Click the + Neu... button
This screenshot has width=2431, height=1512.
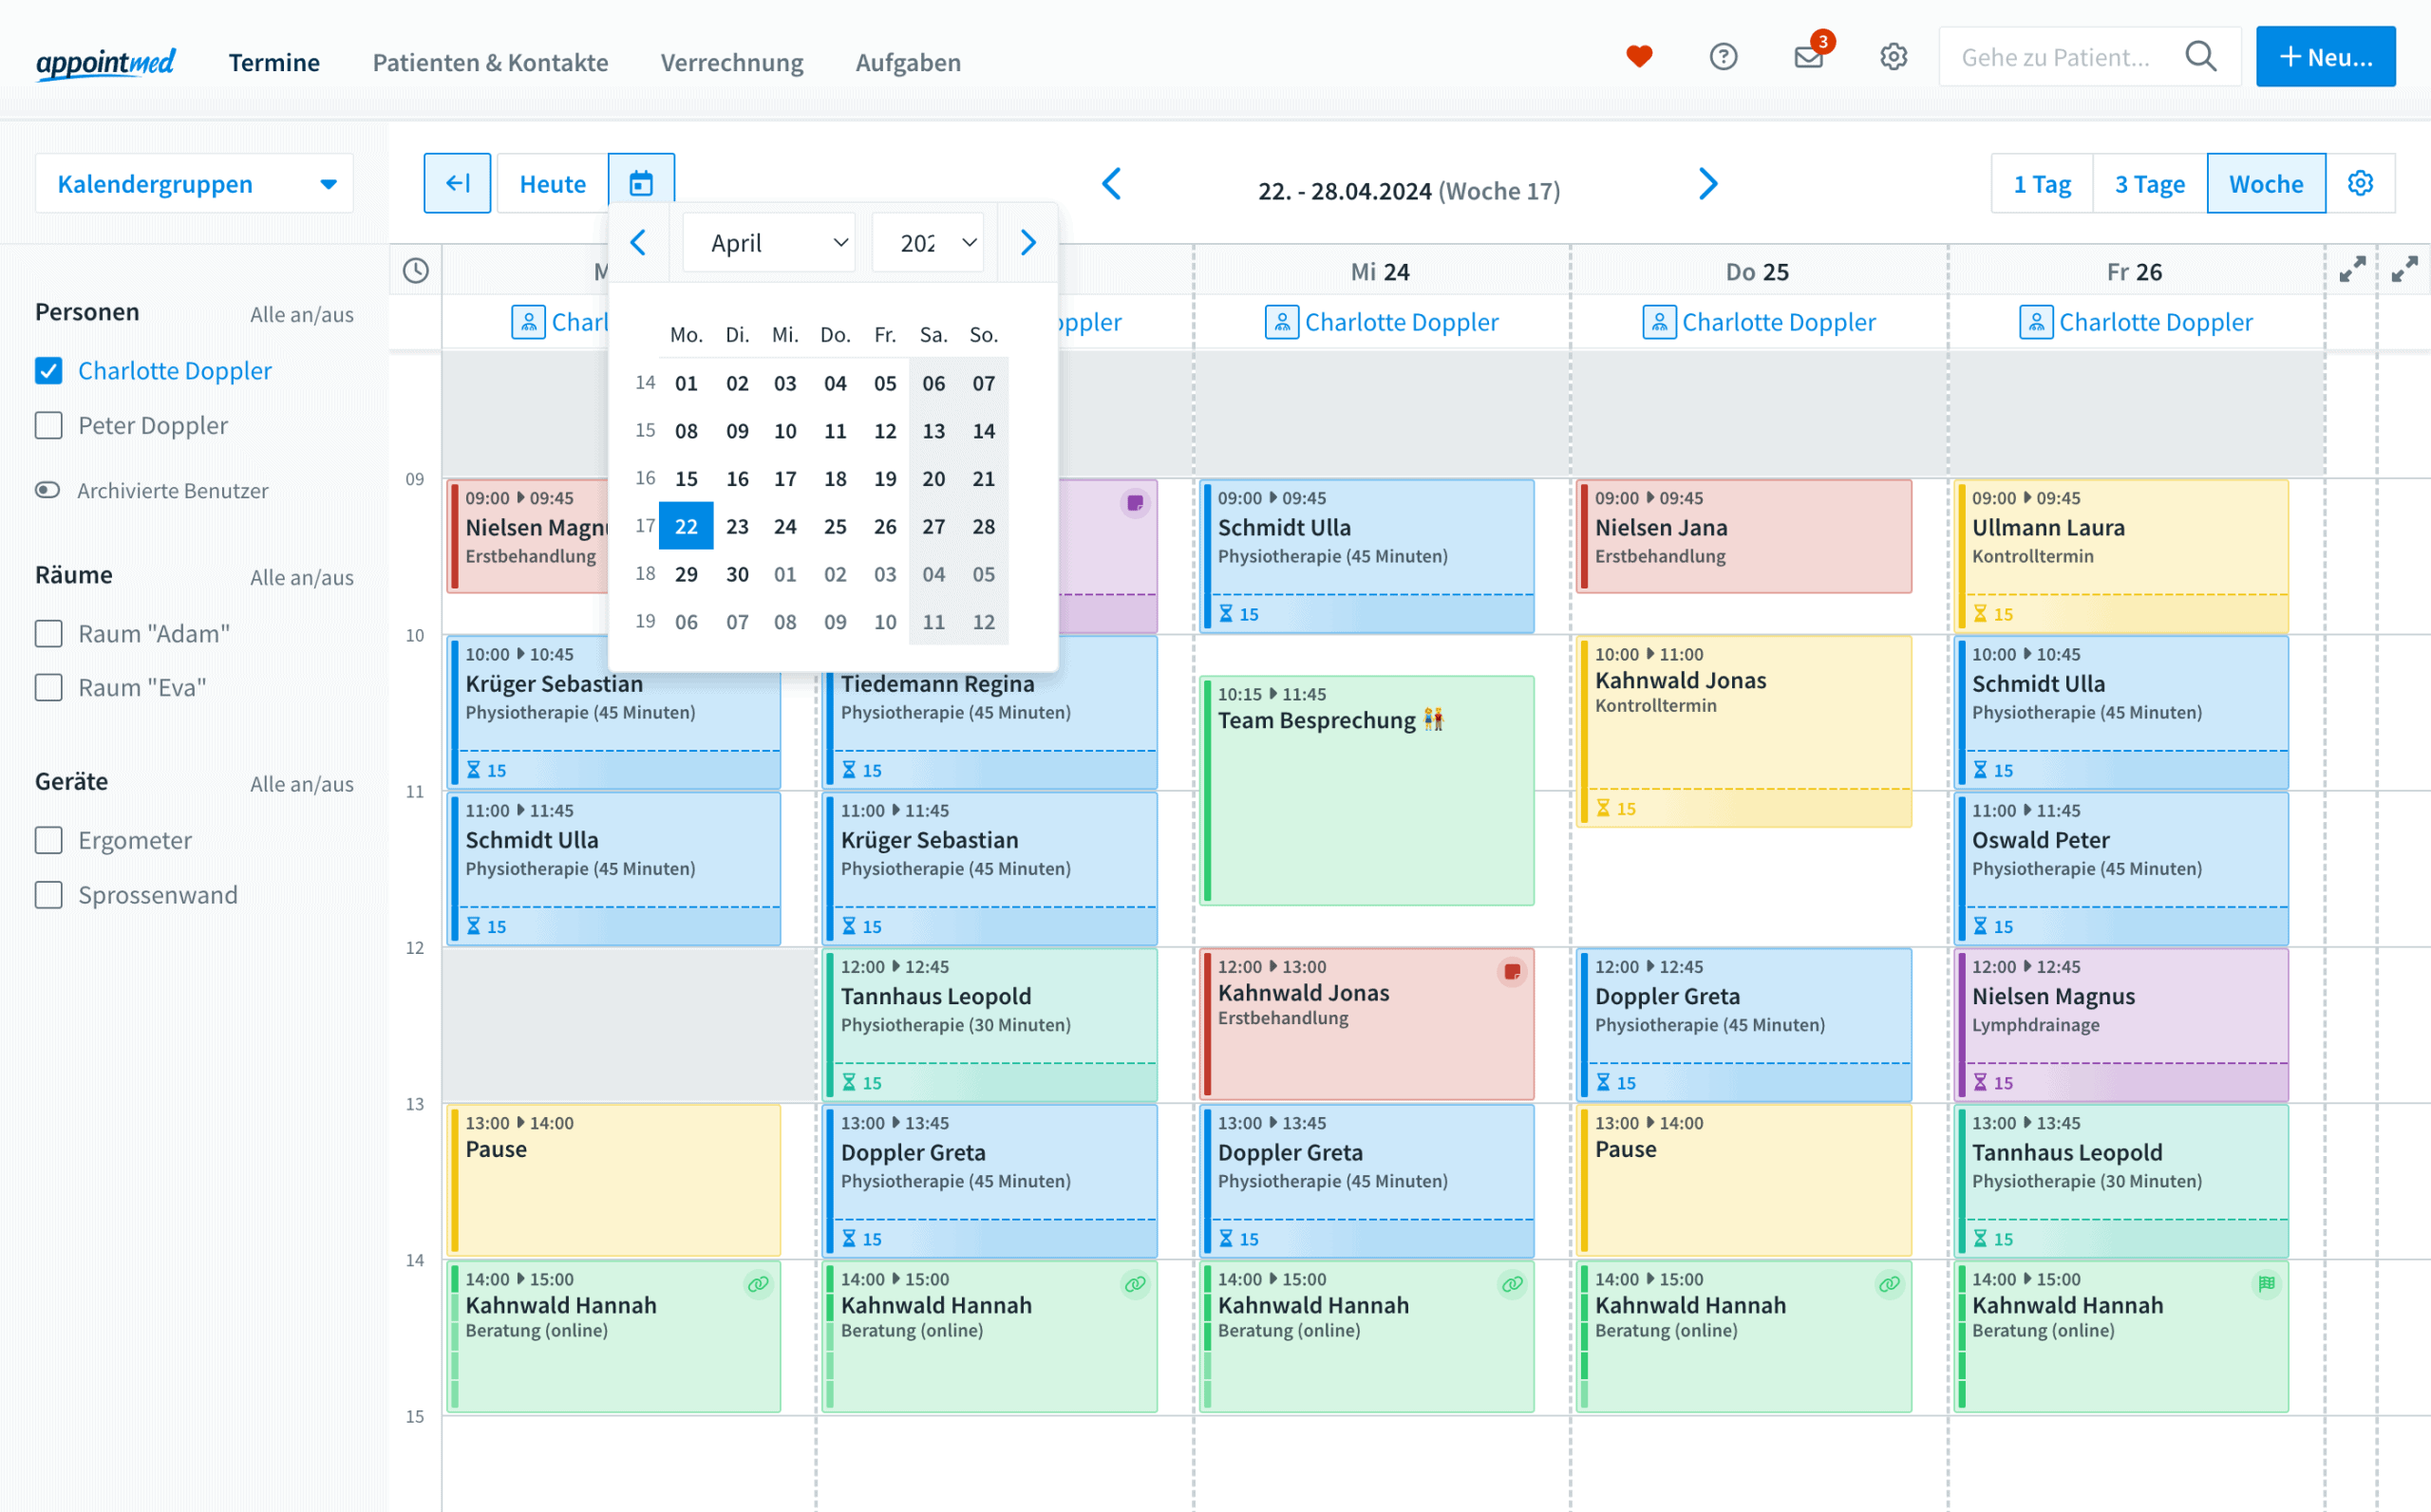(x=2325, y=57)
